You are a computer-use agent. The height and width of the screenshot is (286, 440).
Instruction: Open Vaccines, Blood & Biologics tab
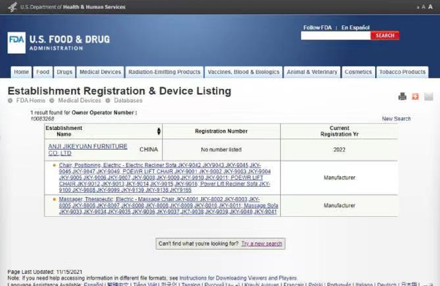pyautogui.click(x=244, y=72)
